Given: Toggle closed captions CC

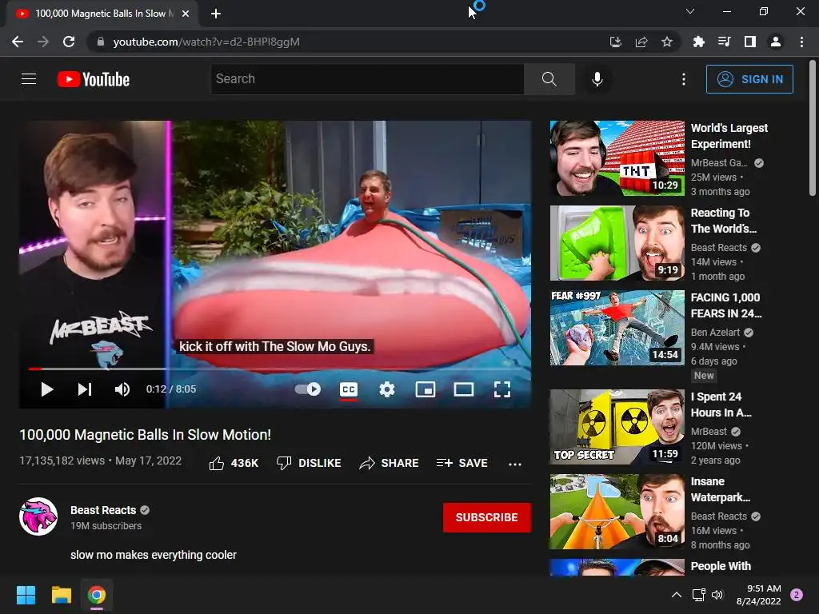Looking at the screenshot, I should (x=349, y=389).
